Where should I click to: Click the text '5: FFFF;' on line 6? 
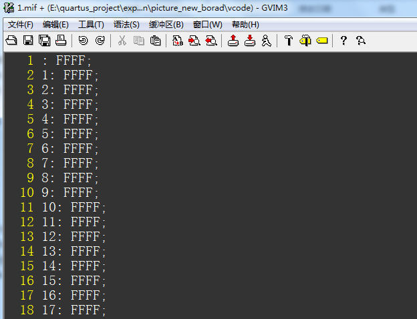click(70, 133)
